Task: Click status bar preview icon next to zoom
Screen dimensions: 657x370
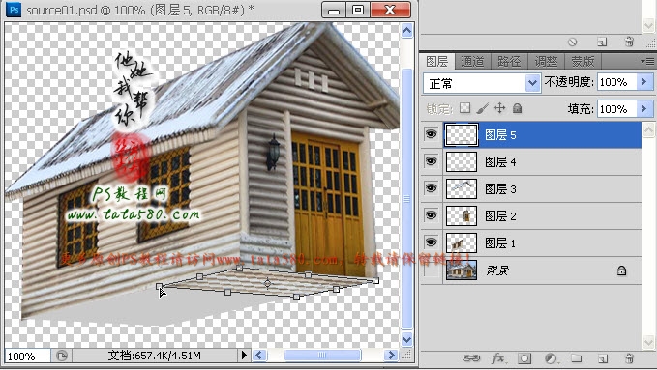Action: [62, 356]
